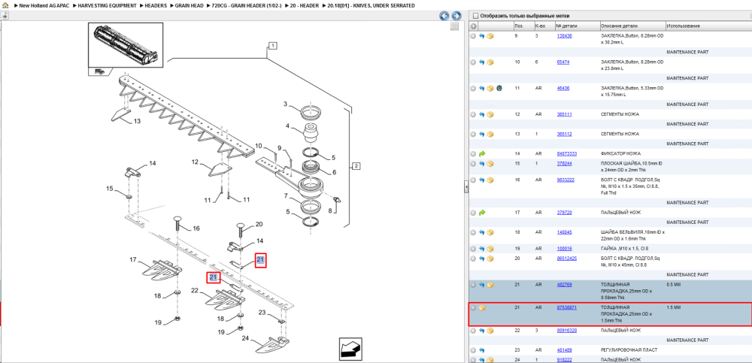Go to '20 - HEADER' breadcrumb
Image resolution: width=752 pixels, height=363 pixels.
pyautogui.click(x=304, y=5)
